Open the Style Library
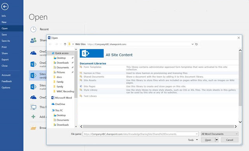This screenshot has width=249, height=151. [x=90, y=90]
